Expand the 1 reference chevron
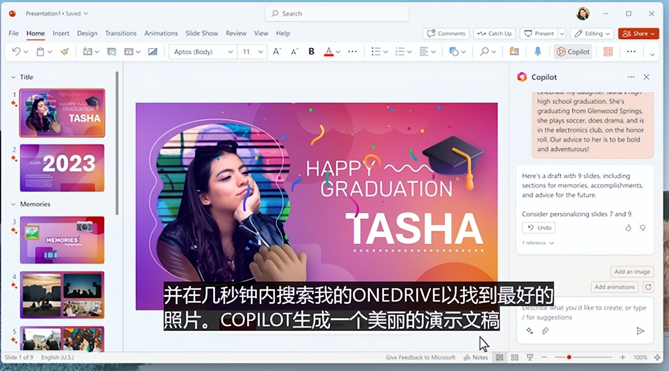The height and width of the screenshot is (371, 669). (552, 243)
